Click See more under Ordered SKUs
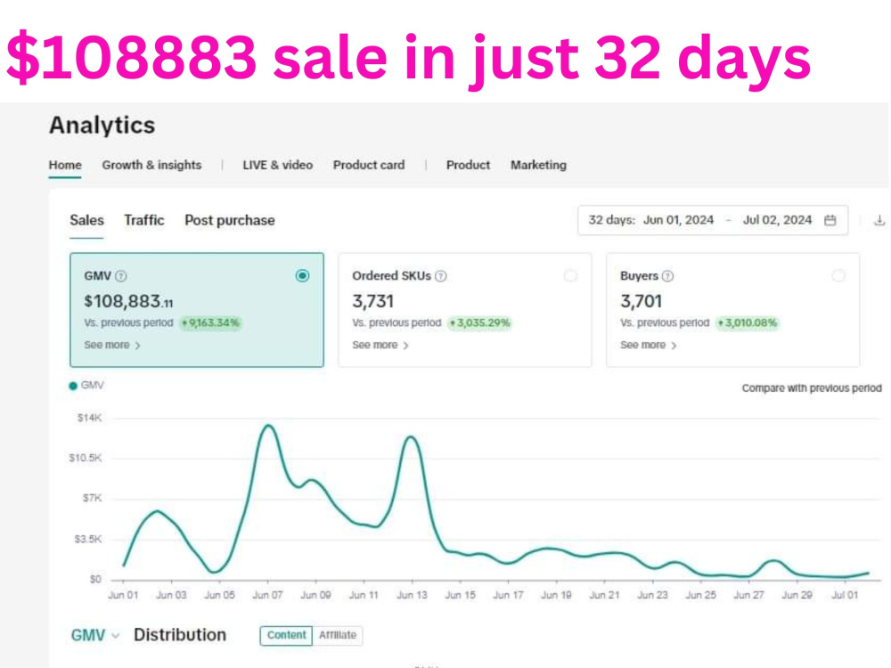This screenshot has width=891, height=668. [380, 345]
